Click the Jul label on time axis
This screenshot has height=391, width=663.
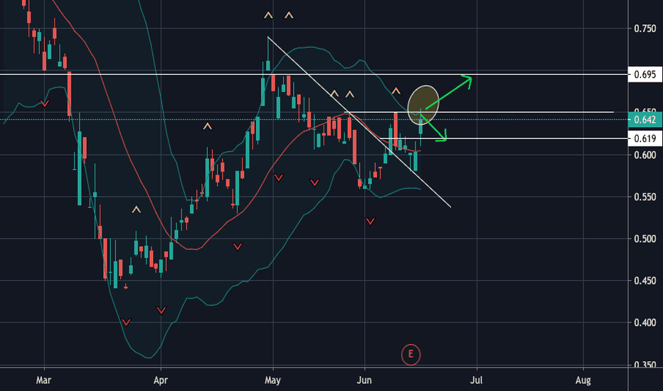pyautogui.click(x=477, y=380)
